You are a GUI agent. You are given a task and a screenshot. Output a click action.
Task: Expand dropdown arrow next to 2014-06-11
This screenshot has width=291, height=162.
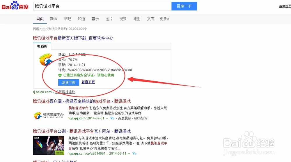pyautogui.click(x=129, y=154)
